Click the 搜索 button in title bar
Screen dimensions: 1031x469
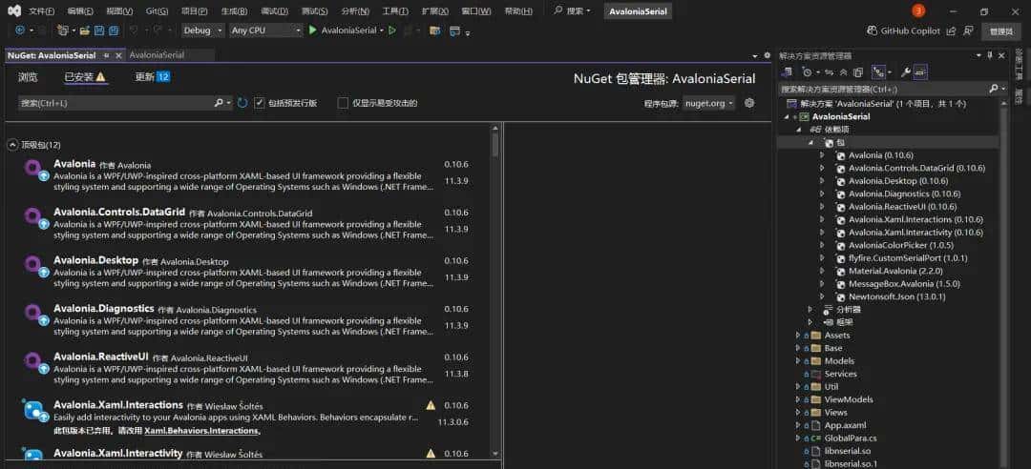(x=572, y=11)
